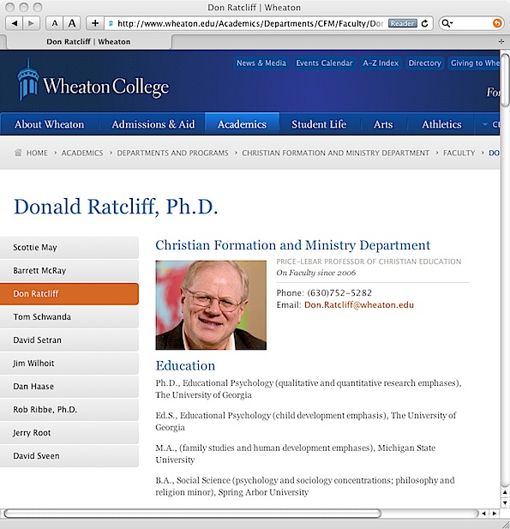Image resolution: width=510 pixels, height=529 pixels.
Task: Open the Academics navigation tab
Action: pos(242,124)
